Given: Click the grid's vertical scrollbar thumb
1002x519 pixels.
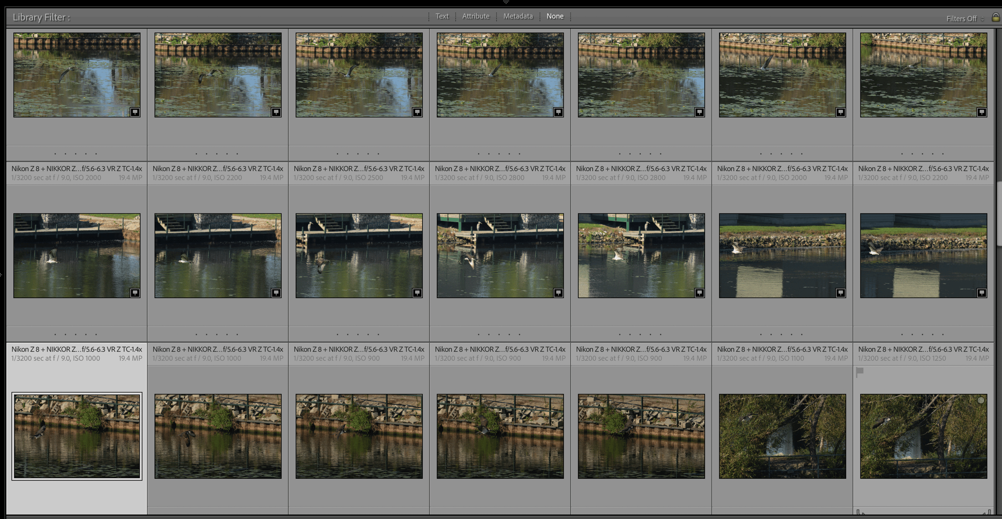Looking at the screenshot, I should coord(999,213).
